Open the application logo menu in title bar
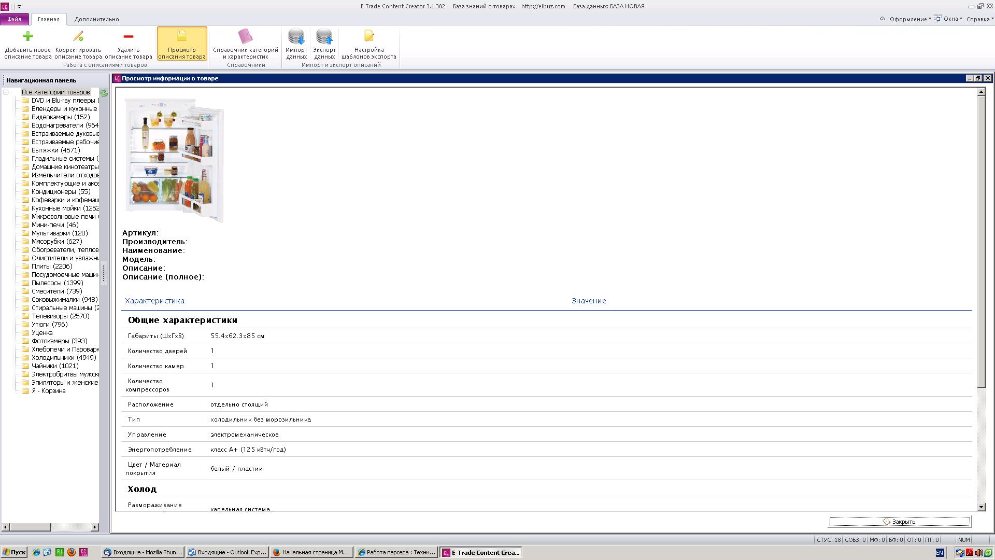995x560 pixels. [5, 6]
